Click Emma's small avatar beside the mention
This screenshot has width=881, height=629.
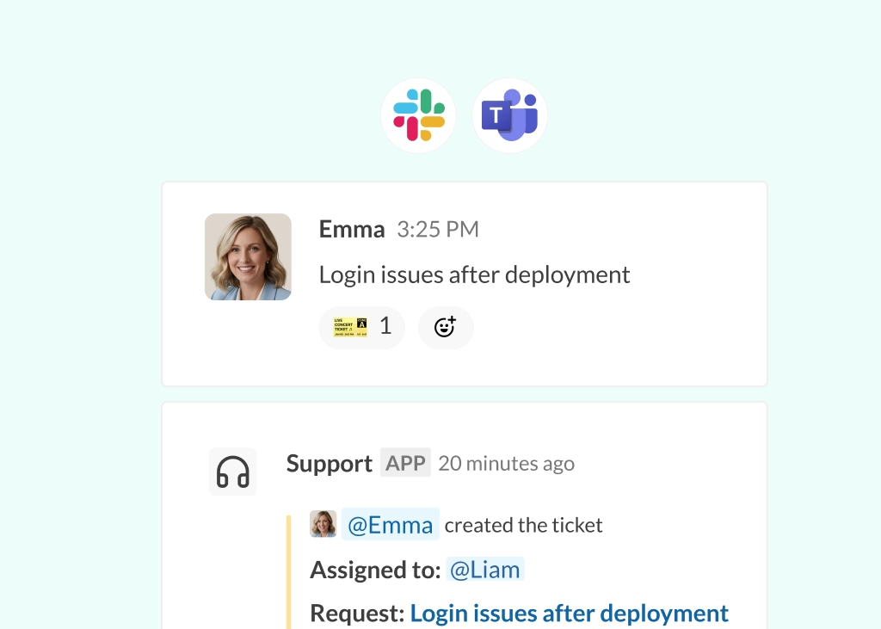(x=323, y=524)
